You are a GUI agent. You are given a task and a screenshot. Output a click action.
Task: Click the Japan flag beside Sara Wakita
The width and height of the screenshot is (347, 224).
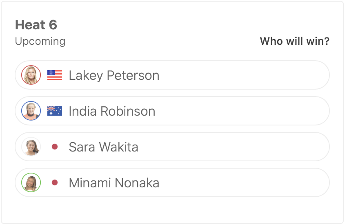coord(55,147)
